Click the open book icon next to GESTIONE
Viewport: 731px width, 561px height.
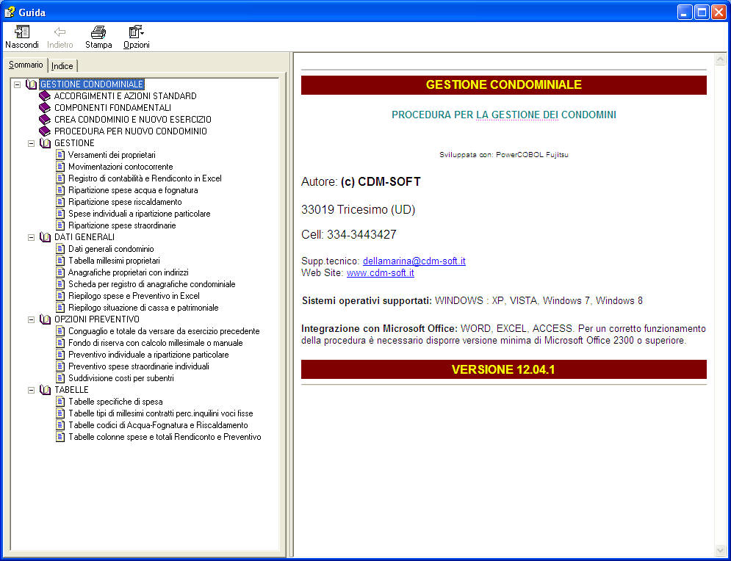[x=46, y=143]
